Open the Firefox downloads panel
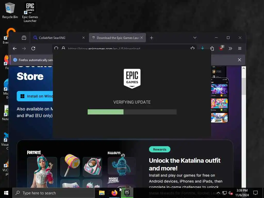 coord(203,48)
